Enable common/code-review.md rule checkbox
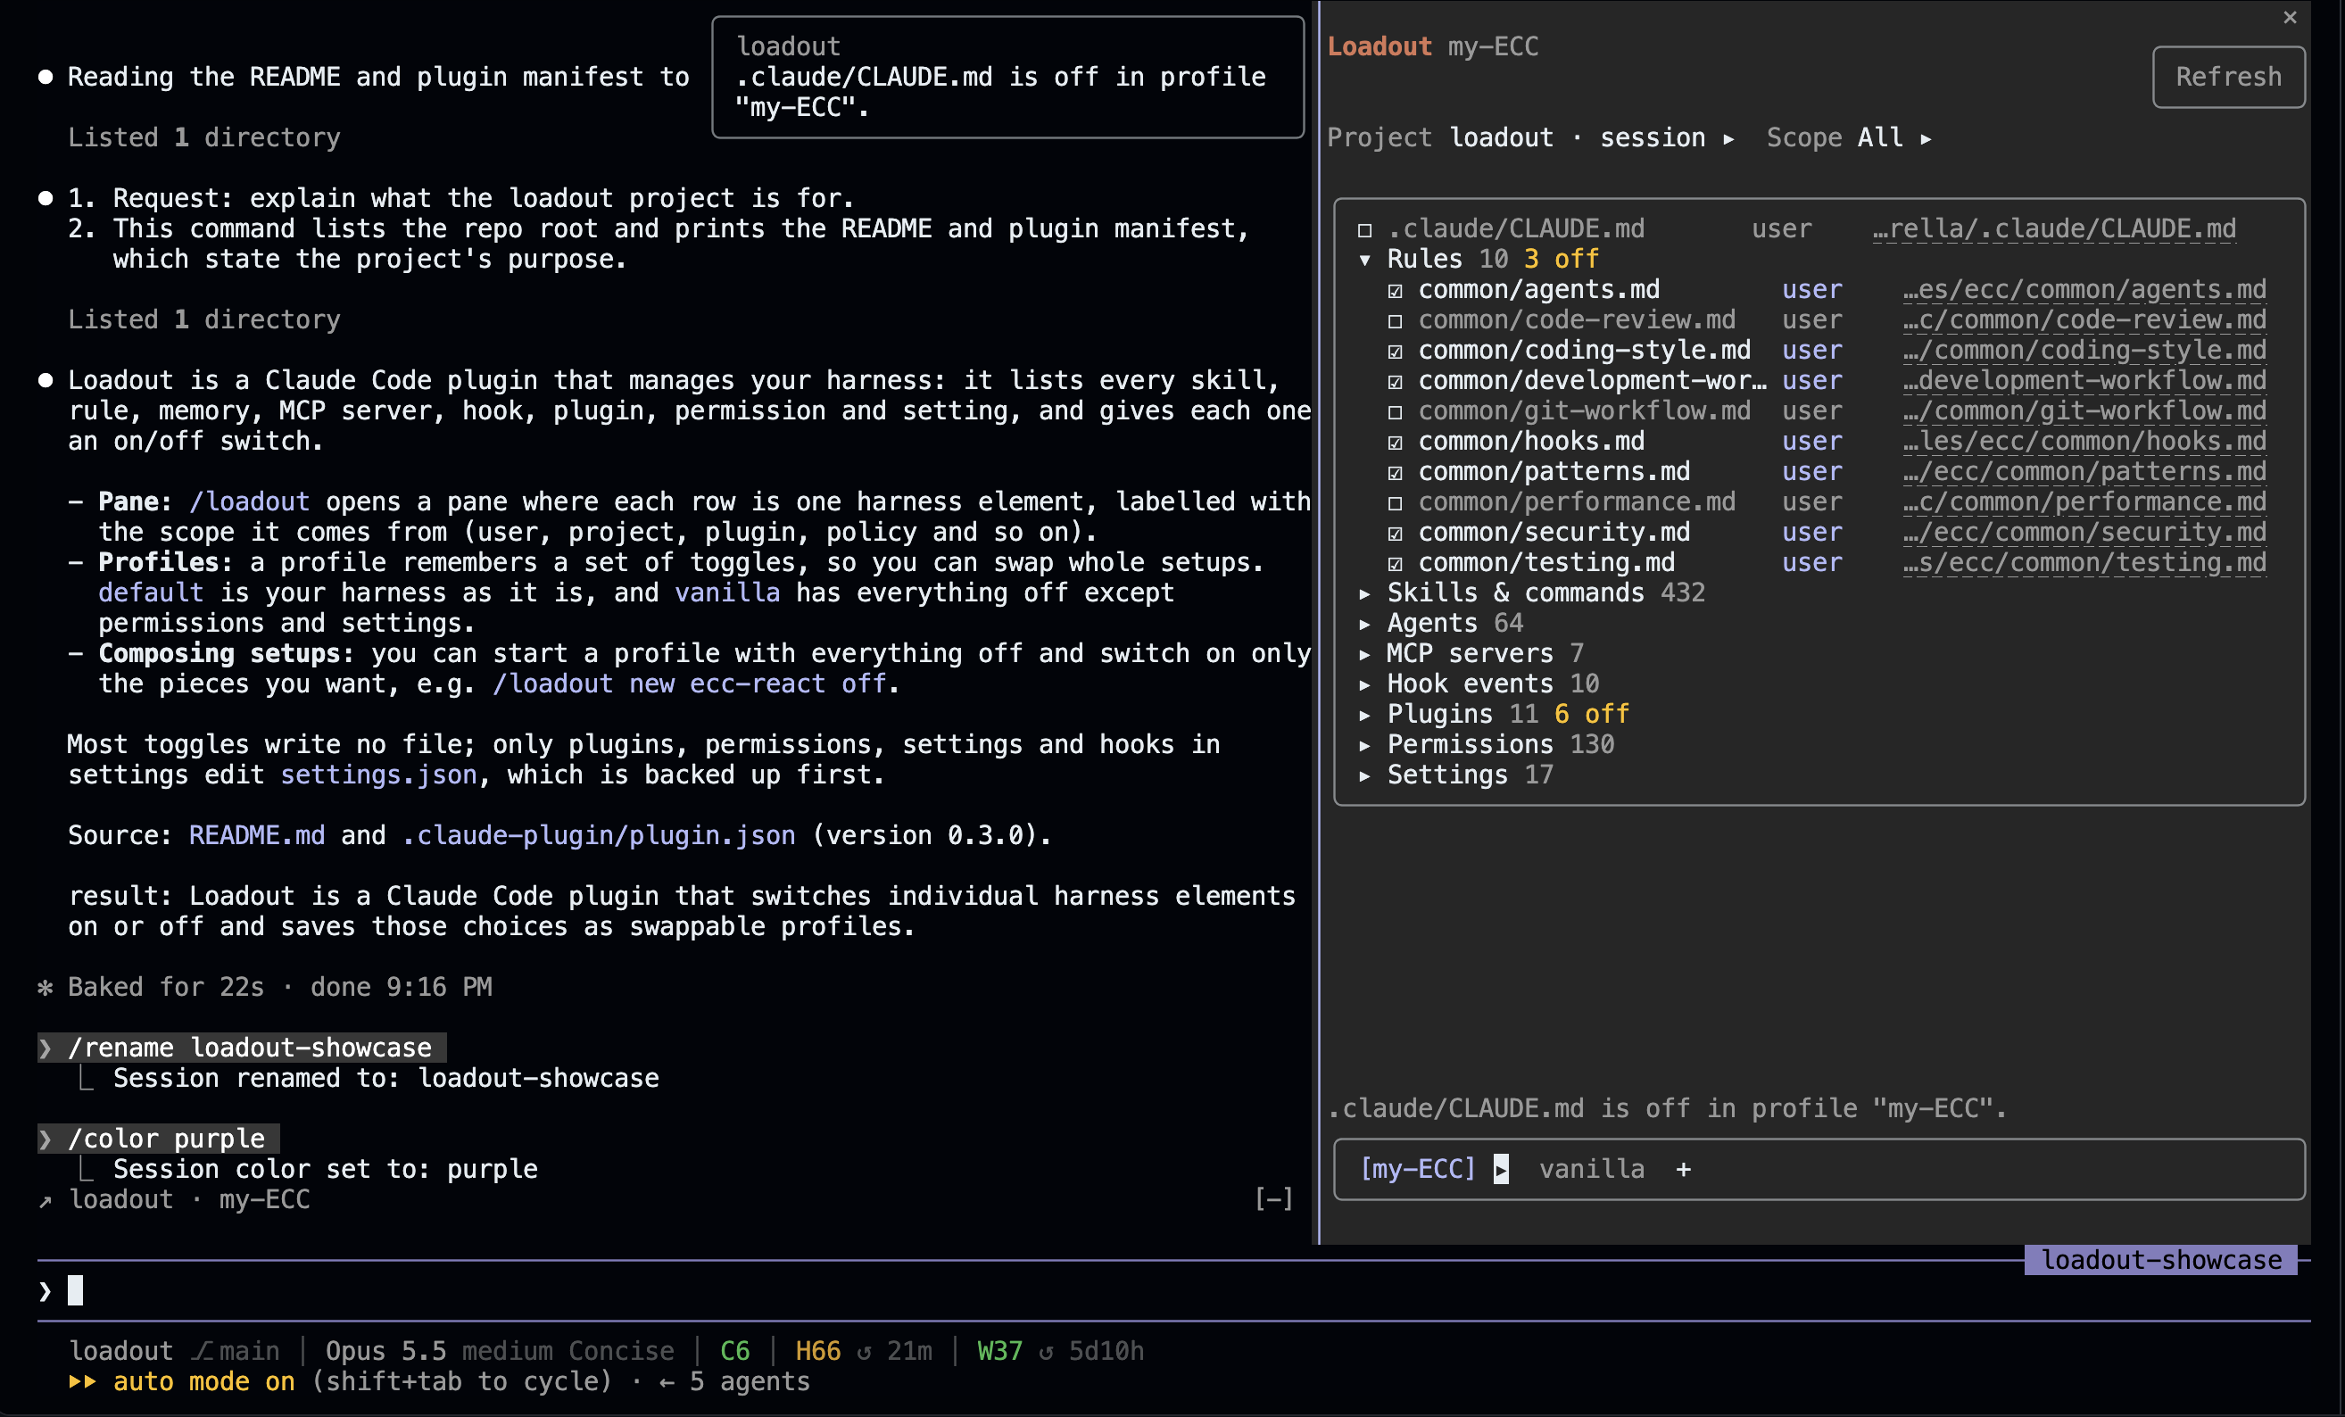This screenshot has width=2345, height=1417. click(1395, 320)
